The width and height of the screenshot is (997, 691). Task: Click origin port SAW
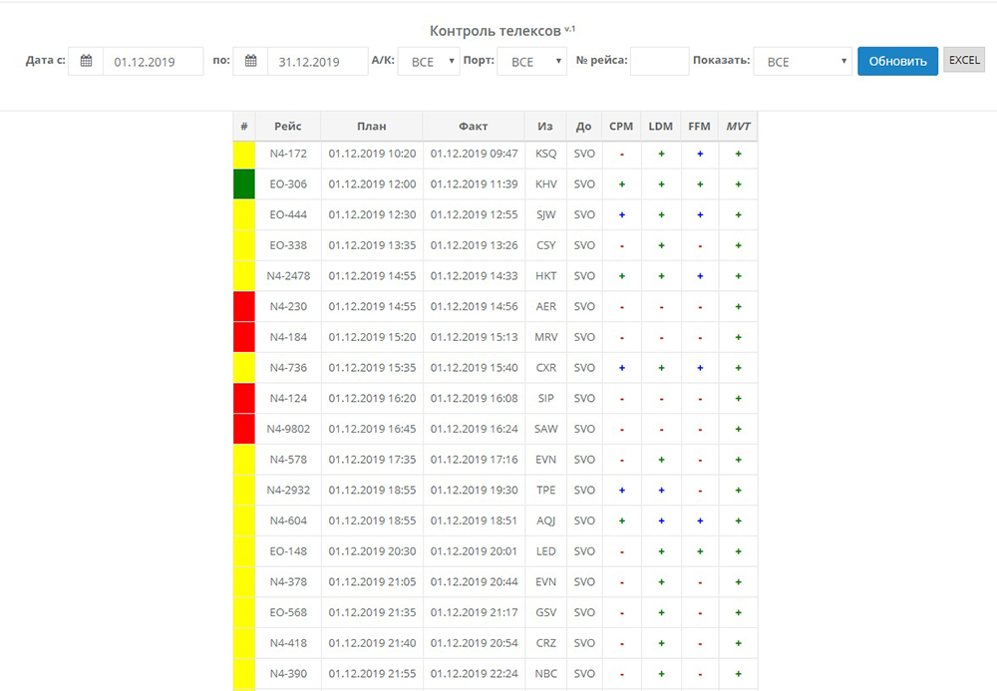point(545,429)
